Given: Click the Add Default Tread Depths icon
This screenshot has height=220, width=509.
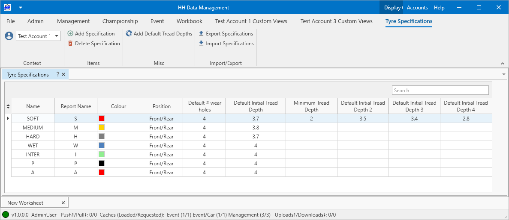Looking at the screenshot, I should (129, 34).
